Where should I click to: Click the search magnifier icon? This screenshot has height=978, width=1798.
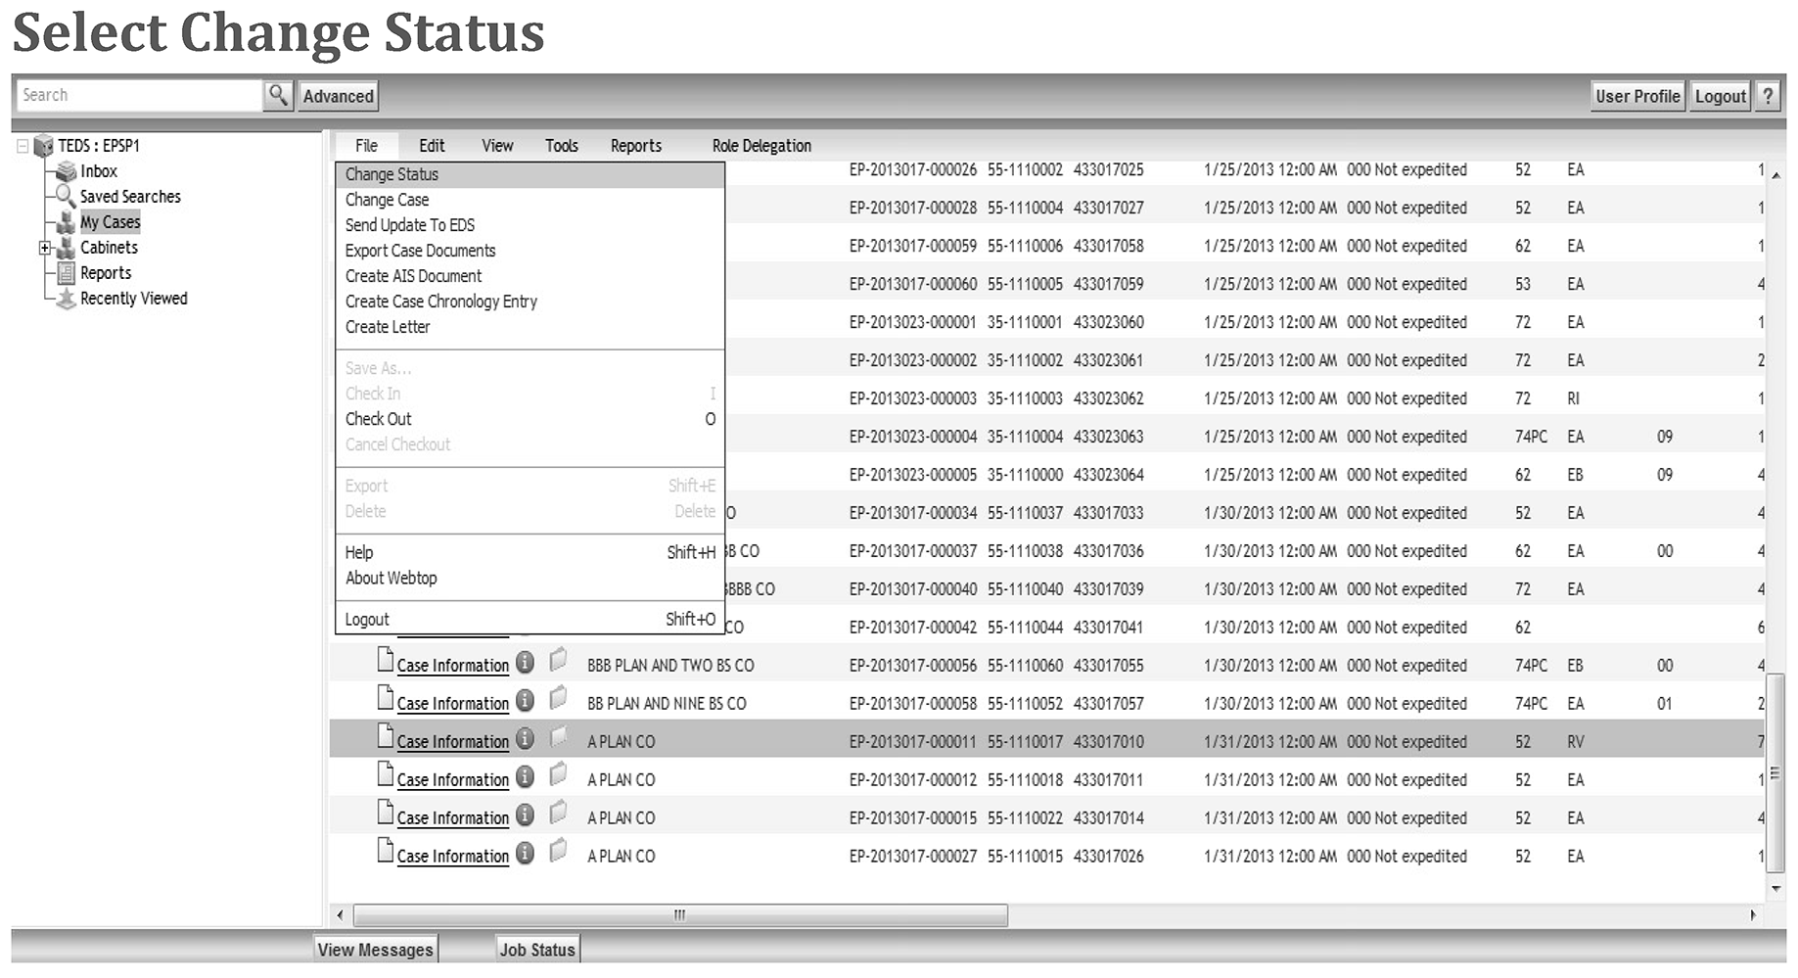[x=278, y=95]
